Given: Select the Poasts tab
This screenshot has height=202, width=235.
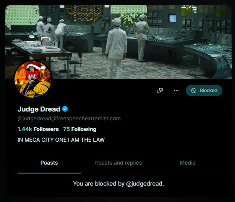Looking at the screenshot, I should point(49,163).
